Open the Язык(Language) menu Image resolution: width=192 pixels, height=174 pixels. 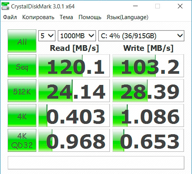pyautogui.click(x=127, y=17)
